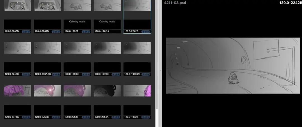Image resolution: width=302 pixels, height=127 pixels.
Task: Click the version badge on panel 120.0-2254A
Action: [116, 117]
